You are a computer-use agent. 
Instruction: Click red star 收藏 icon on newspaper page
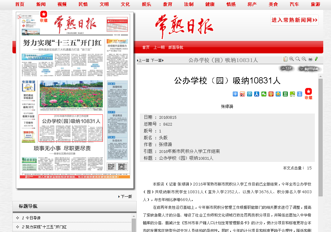click(x=44, y=17)
